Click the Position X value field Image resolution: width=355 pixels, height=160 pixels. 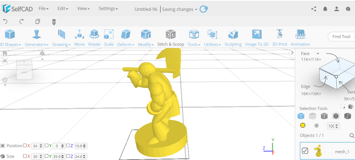[37, 146]
